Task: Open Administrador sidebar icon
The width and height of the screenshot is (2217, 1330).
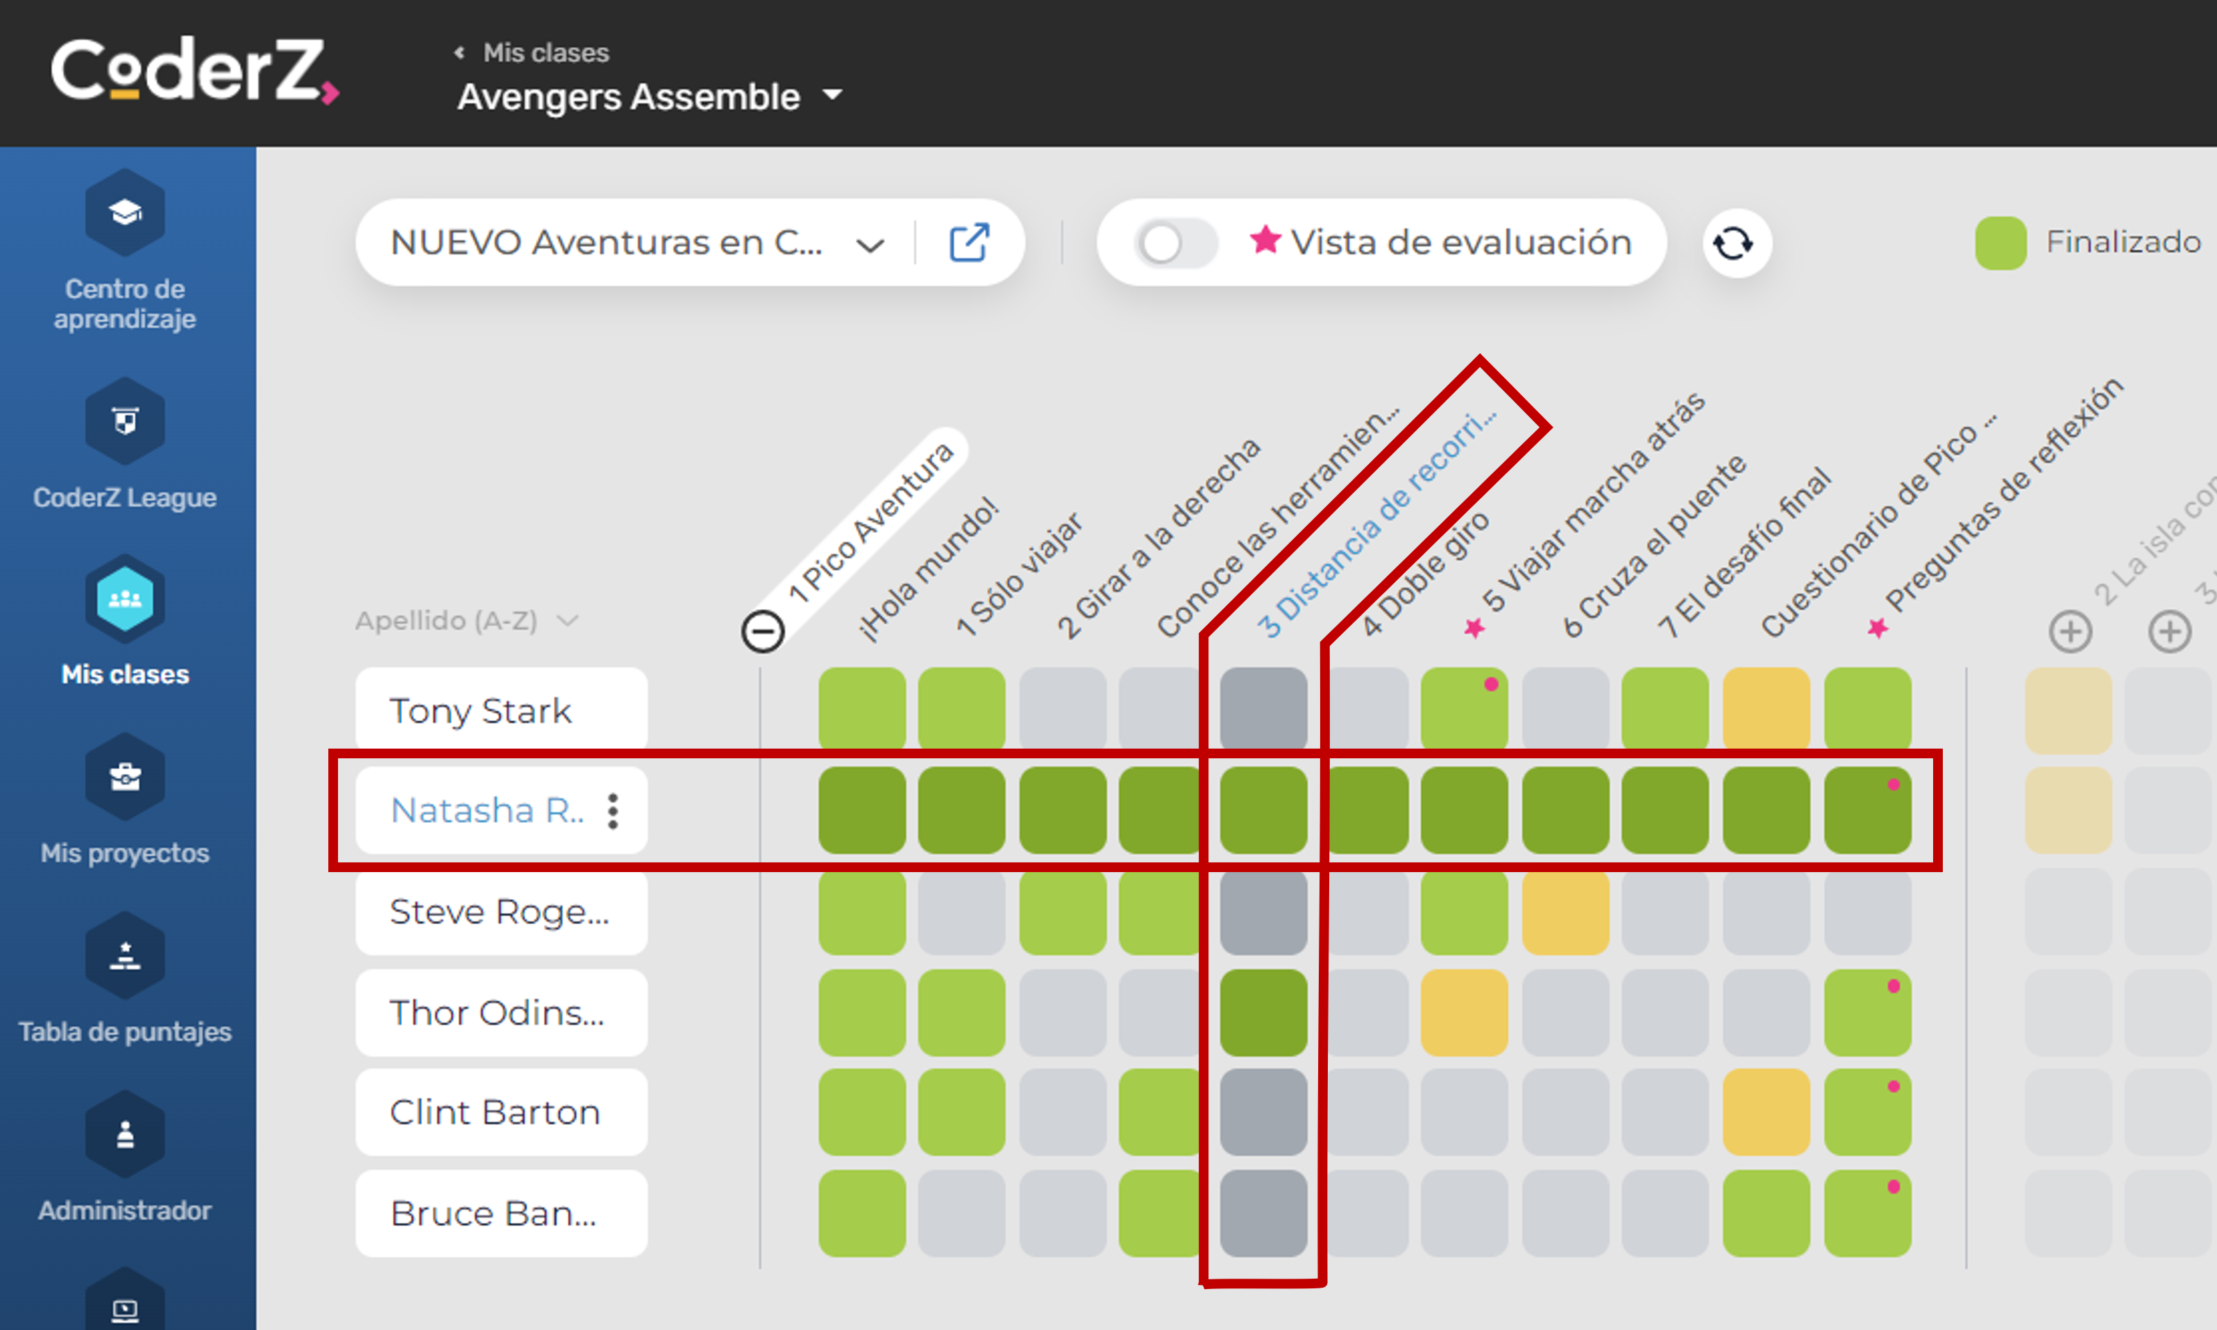Action: (x=125, y=1134)
